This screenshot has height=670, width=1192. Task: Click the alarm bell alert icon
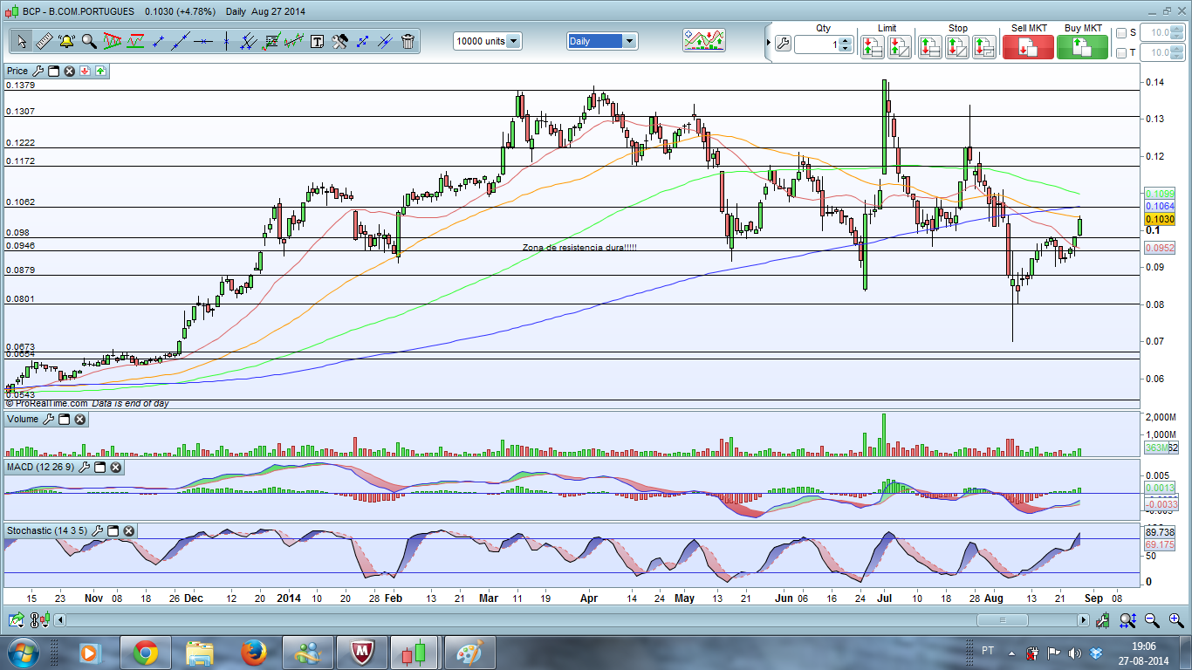[x=66, y=41]
